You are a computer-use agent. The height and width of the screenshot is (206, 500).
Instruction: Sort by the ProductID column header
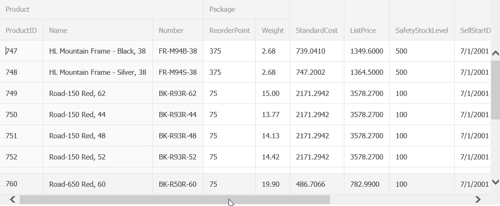coord(21,31)
